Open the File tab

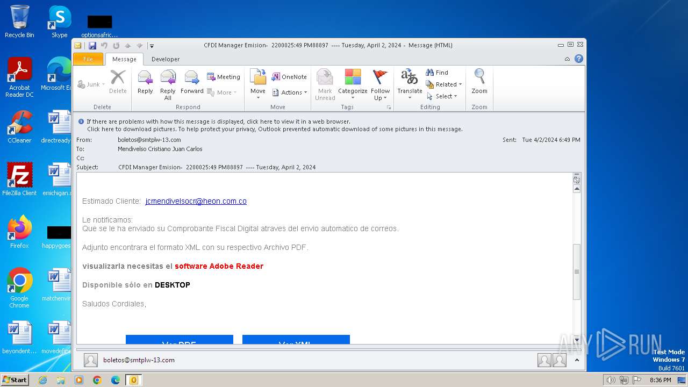pos(88,59)
